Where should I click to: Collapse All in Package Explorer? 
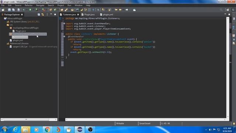39,14
